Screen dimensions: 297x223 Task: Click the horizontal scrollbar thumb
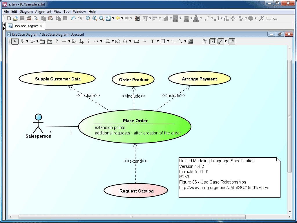tap(132, 217)
